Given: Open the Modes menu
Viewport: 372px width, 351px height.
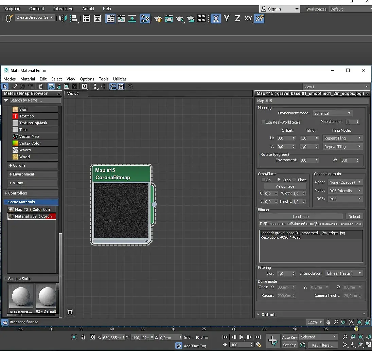Looking at the screenshot, I should coord(10,79).
